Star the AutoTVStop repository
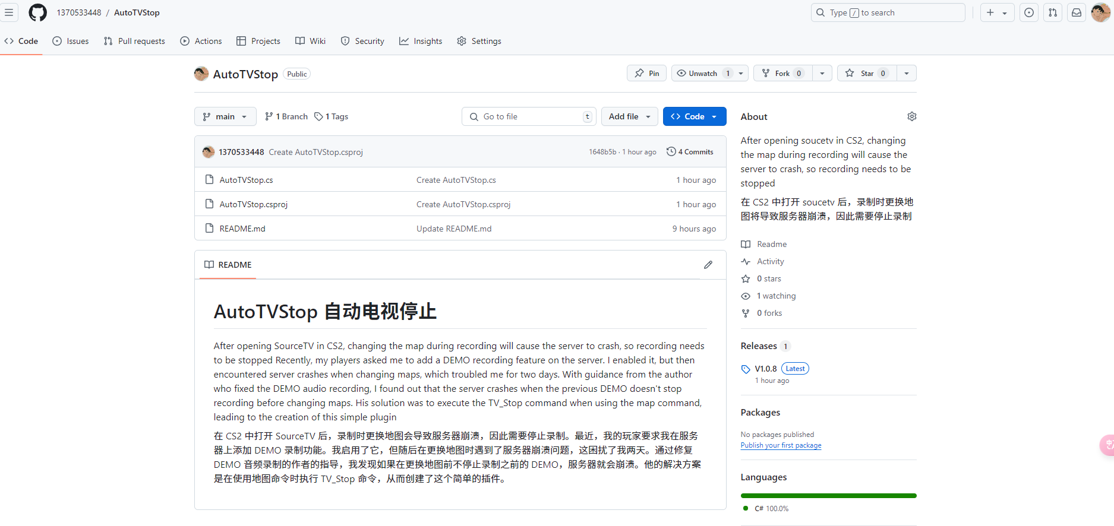1114x526 pixels. pos(867,73)
